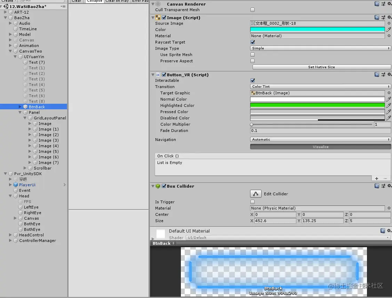Open Default UI Material help icon
392x298 pixels.
tap(383, 231)
